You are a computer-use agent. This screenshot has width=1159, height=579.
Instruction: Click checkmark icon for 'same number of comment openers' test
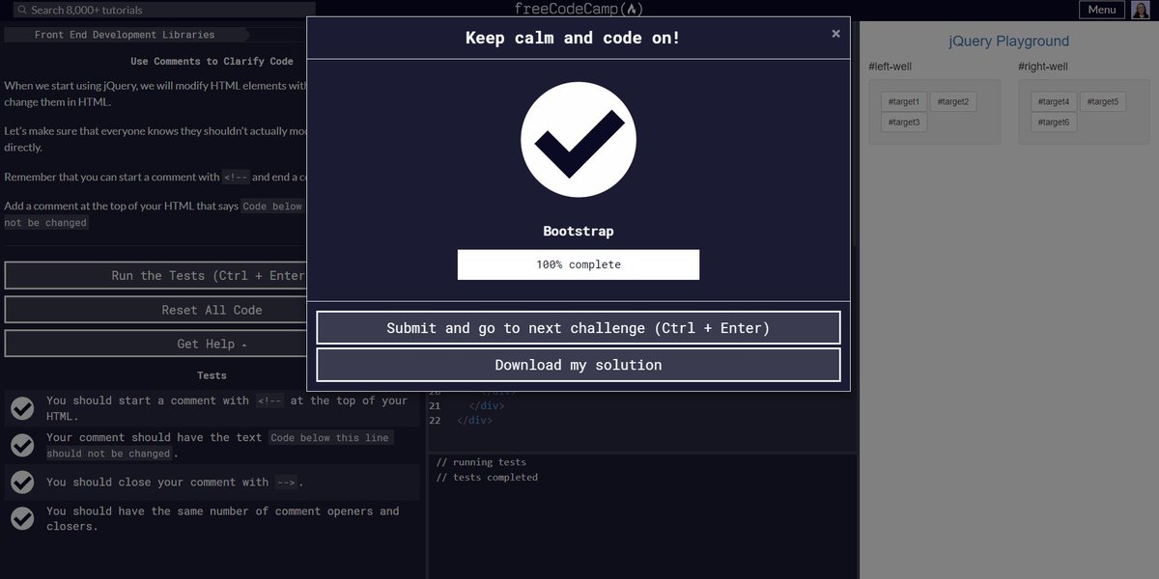pos(22,518)
